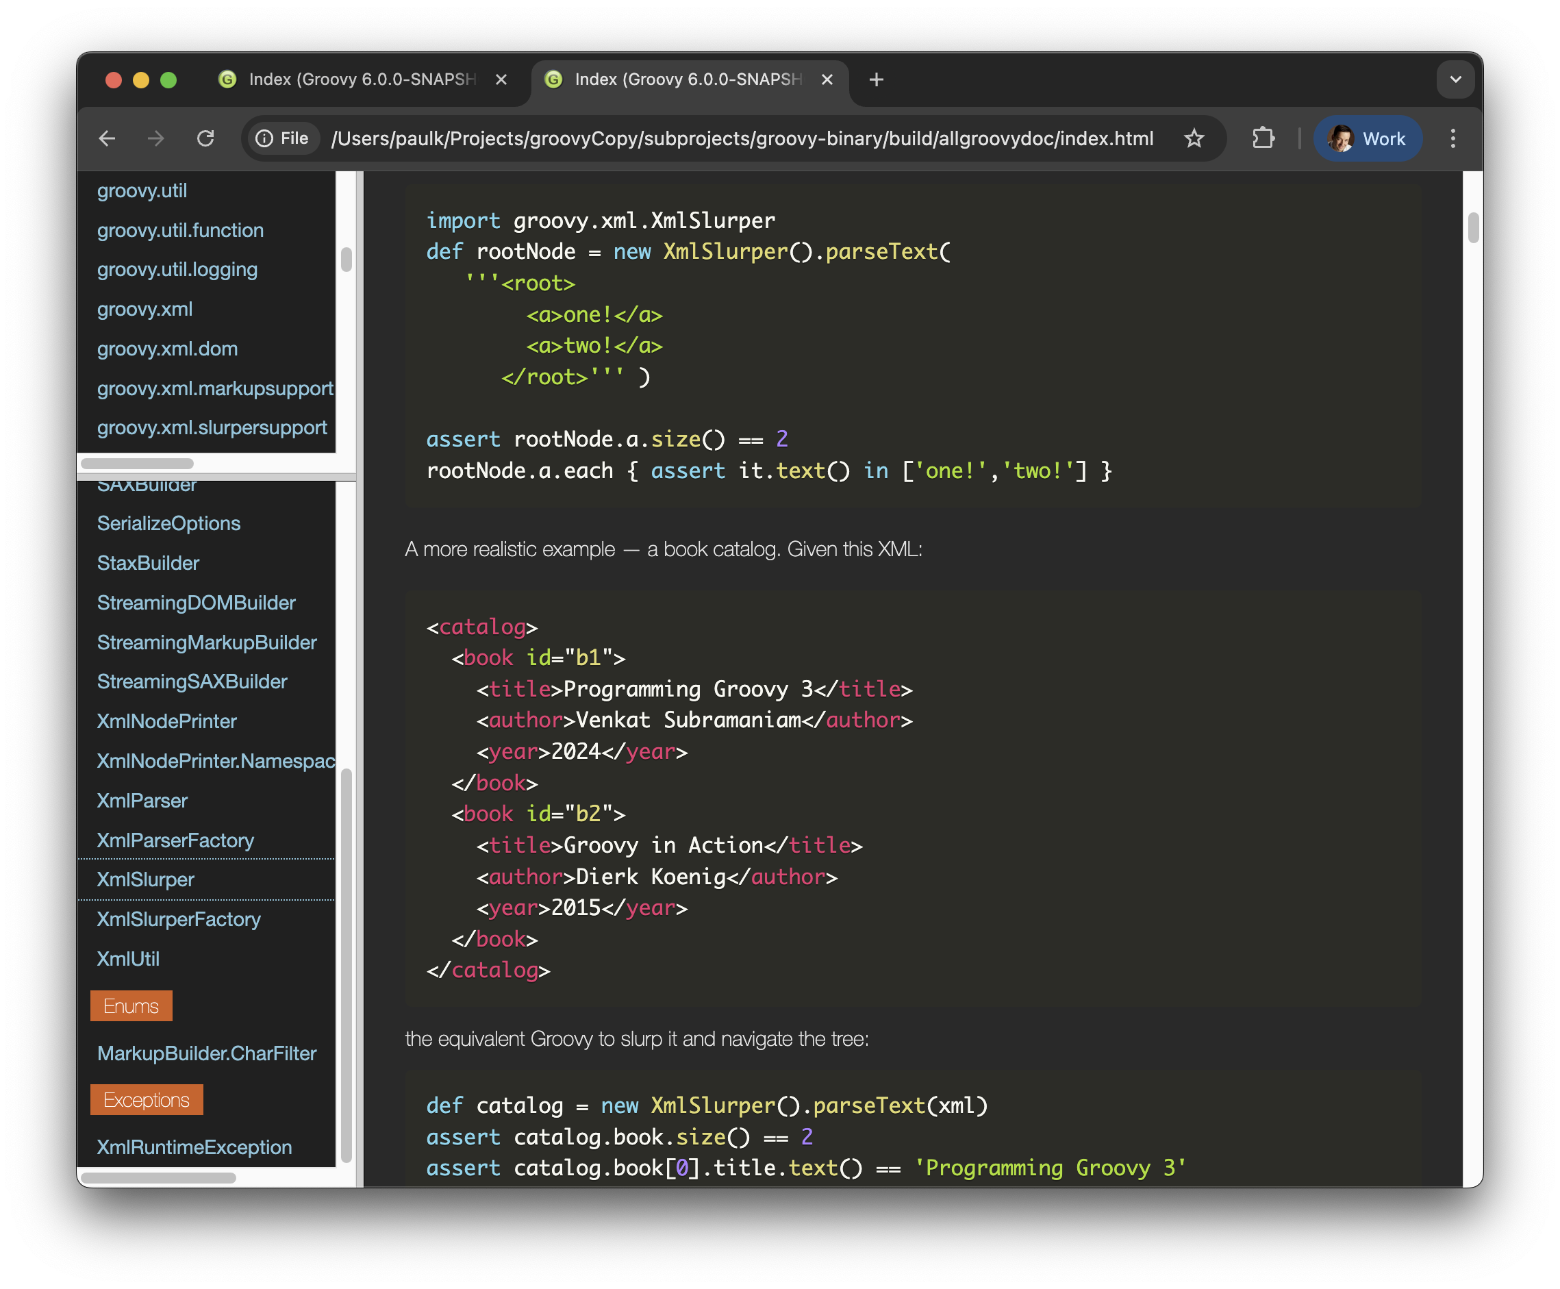The width and height of the screenshot is (1560, 1289).
Task: Open the StaxBuilder class link
Action: click(148, 563)
